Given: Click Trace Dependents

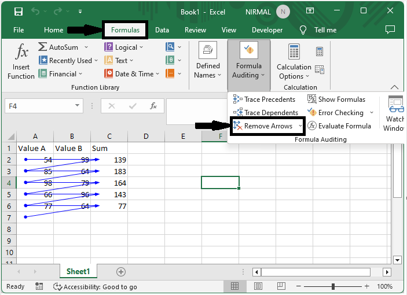Looking at the screenshot, I should point(266,112).
